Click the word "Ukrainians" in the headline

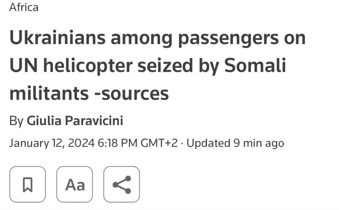coord(57,38)
